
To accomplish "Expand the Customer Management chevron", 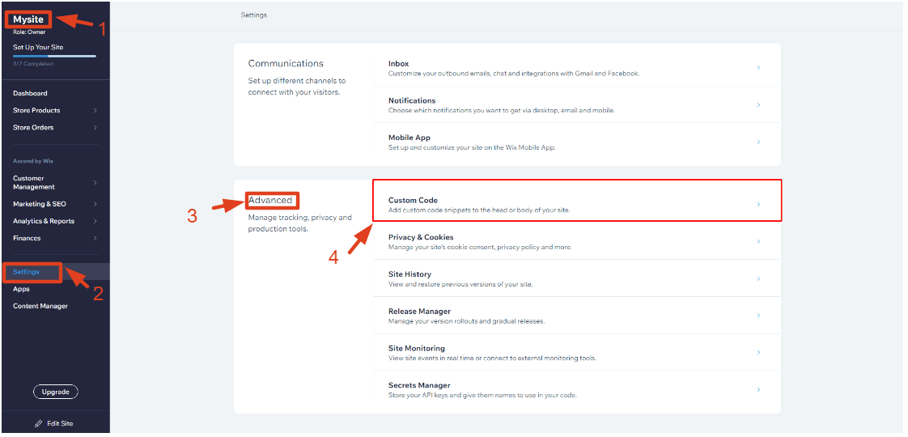I will (95, 183).
